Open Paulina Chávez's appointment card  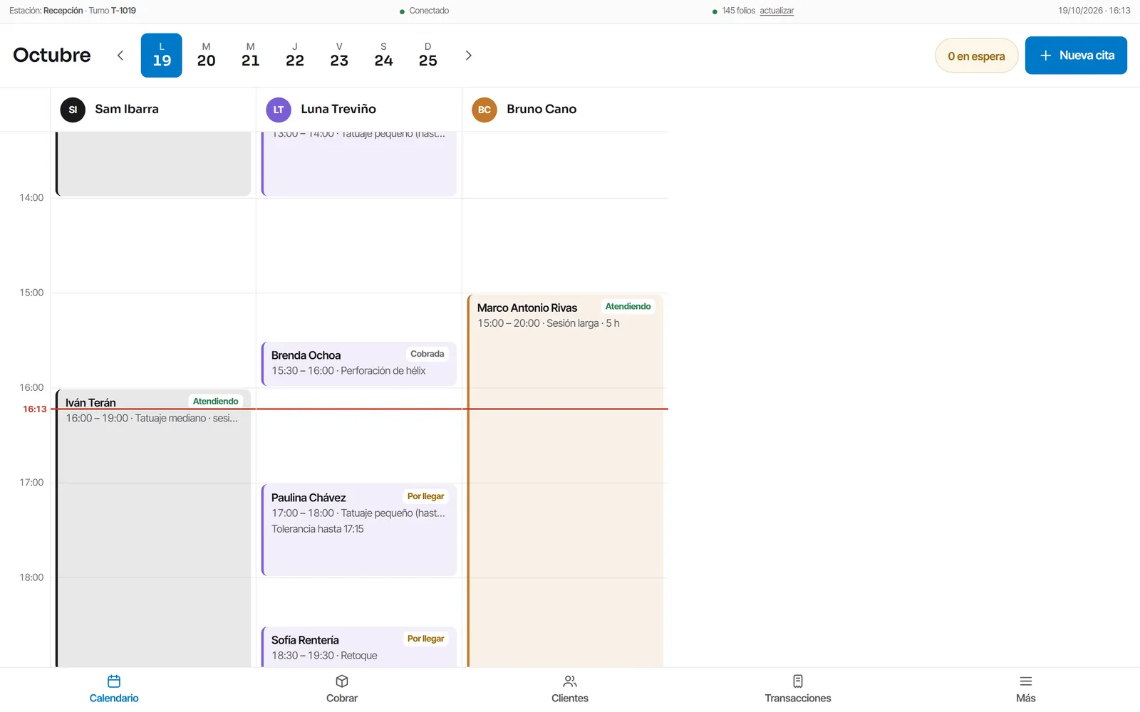point(359,530)
